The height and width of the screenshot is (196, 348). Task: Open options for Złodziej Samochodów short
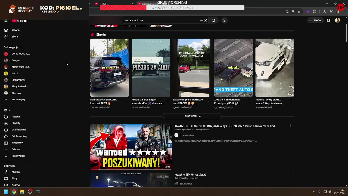point(250,101)
